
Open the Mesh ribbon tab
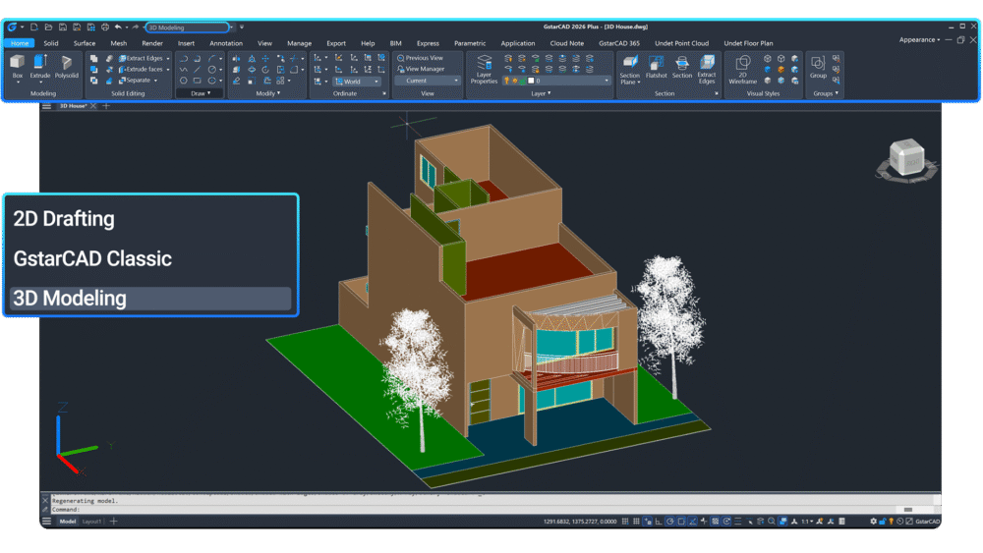[x=119, y=43]
